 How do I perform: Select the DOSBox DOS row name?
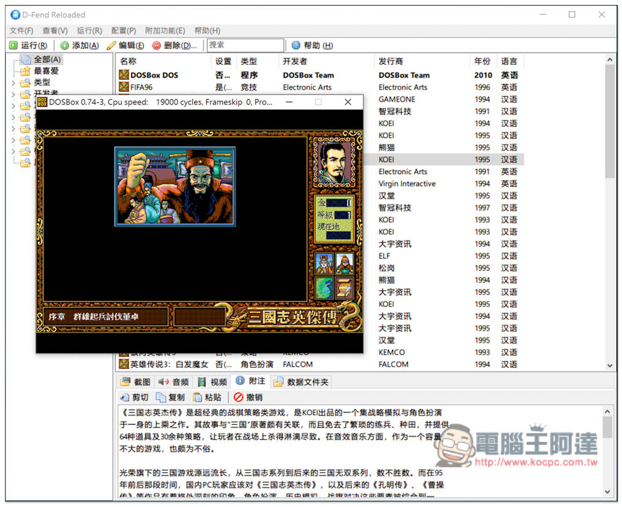pos(154,75)
